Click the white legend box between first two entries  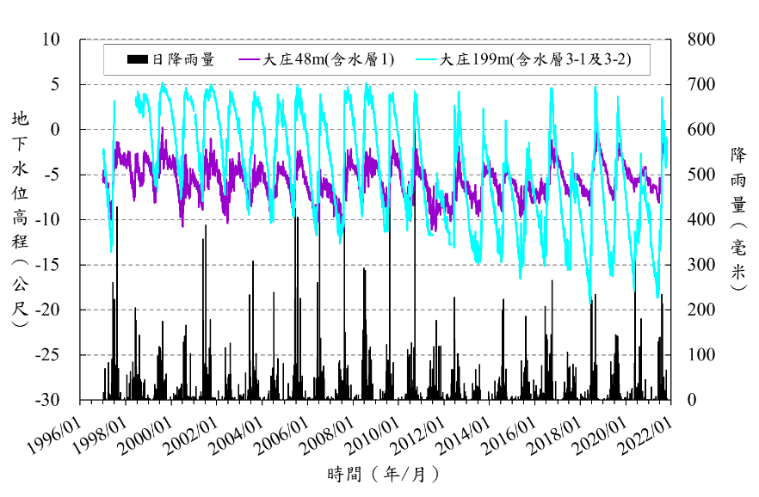click(225, 59)
